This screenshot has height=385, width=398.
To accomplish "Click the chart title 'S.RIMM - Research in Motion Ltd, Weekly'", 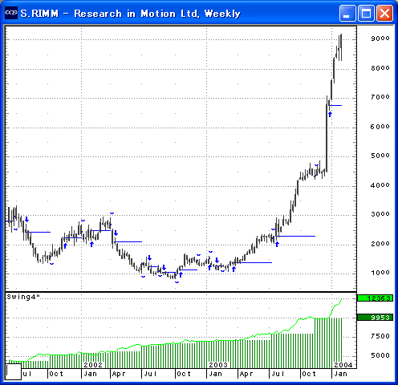I will (x=131, y=14).
